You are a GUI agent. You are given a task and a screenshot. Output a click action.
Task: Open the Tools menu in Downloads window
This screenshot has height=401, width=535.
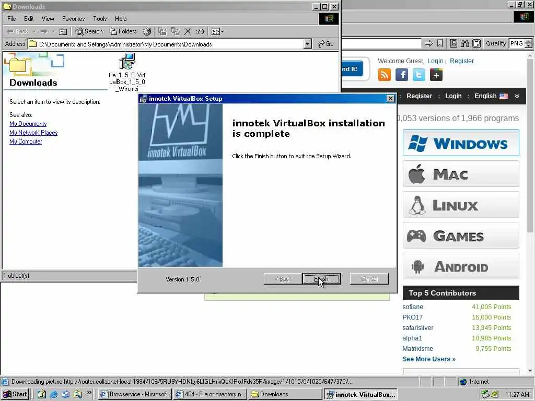(x=100, y=19)
